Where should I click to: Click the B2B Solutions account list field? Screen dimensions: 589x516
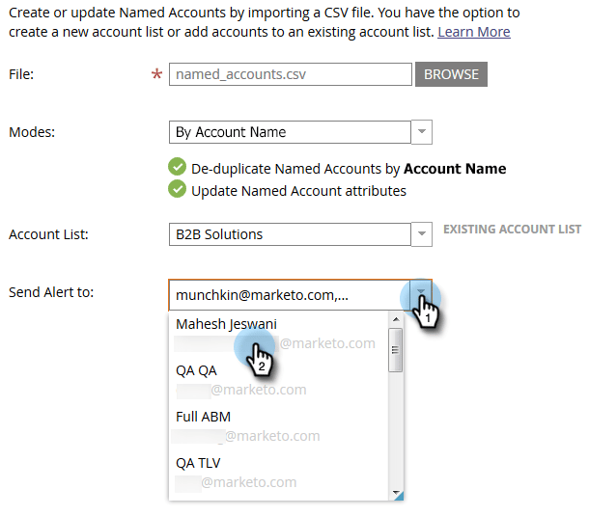pyautogui.click(x=290, y=234)
